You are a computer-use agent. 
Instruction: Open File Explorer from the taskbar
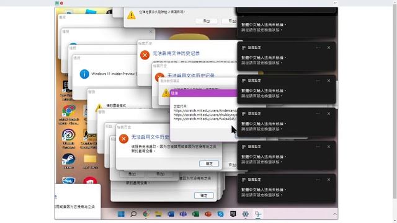(x=159, y=214)
